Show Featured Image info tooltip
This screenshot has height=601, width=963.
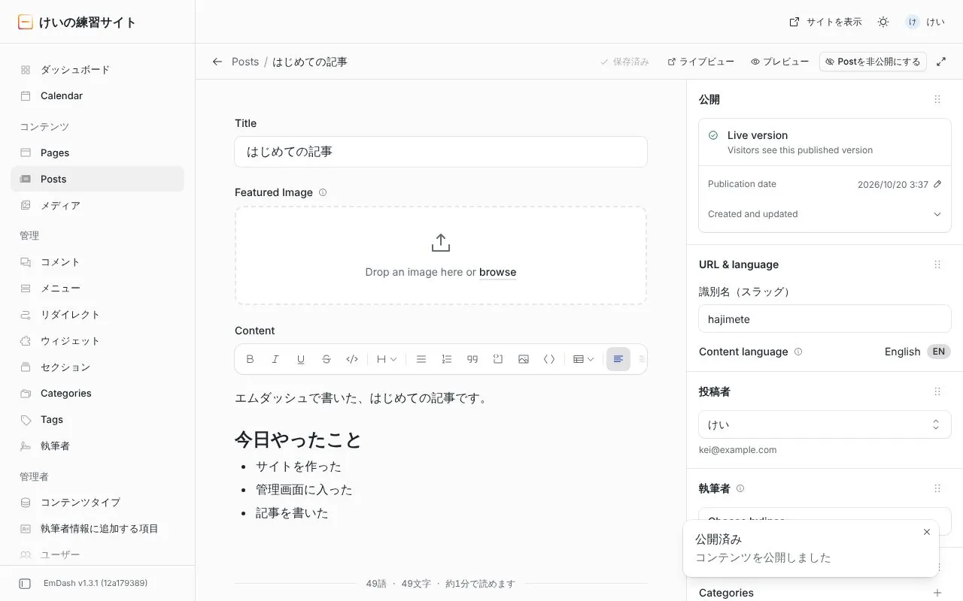(323, 192)
